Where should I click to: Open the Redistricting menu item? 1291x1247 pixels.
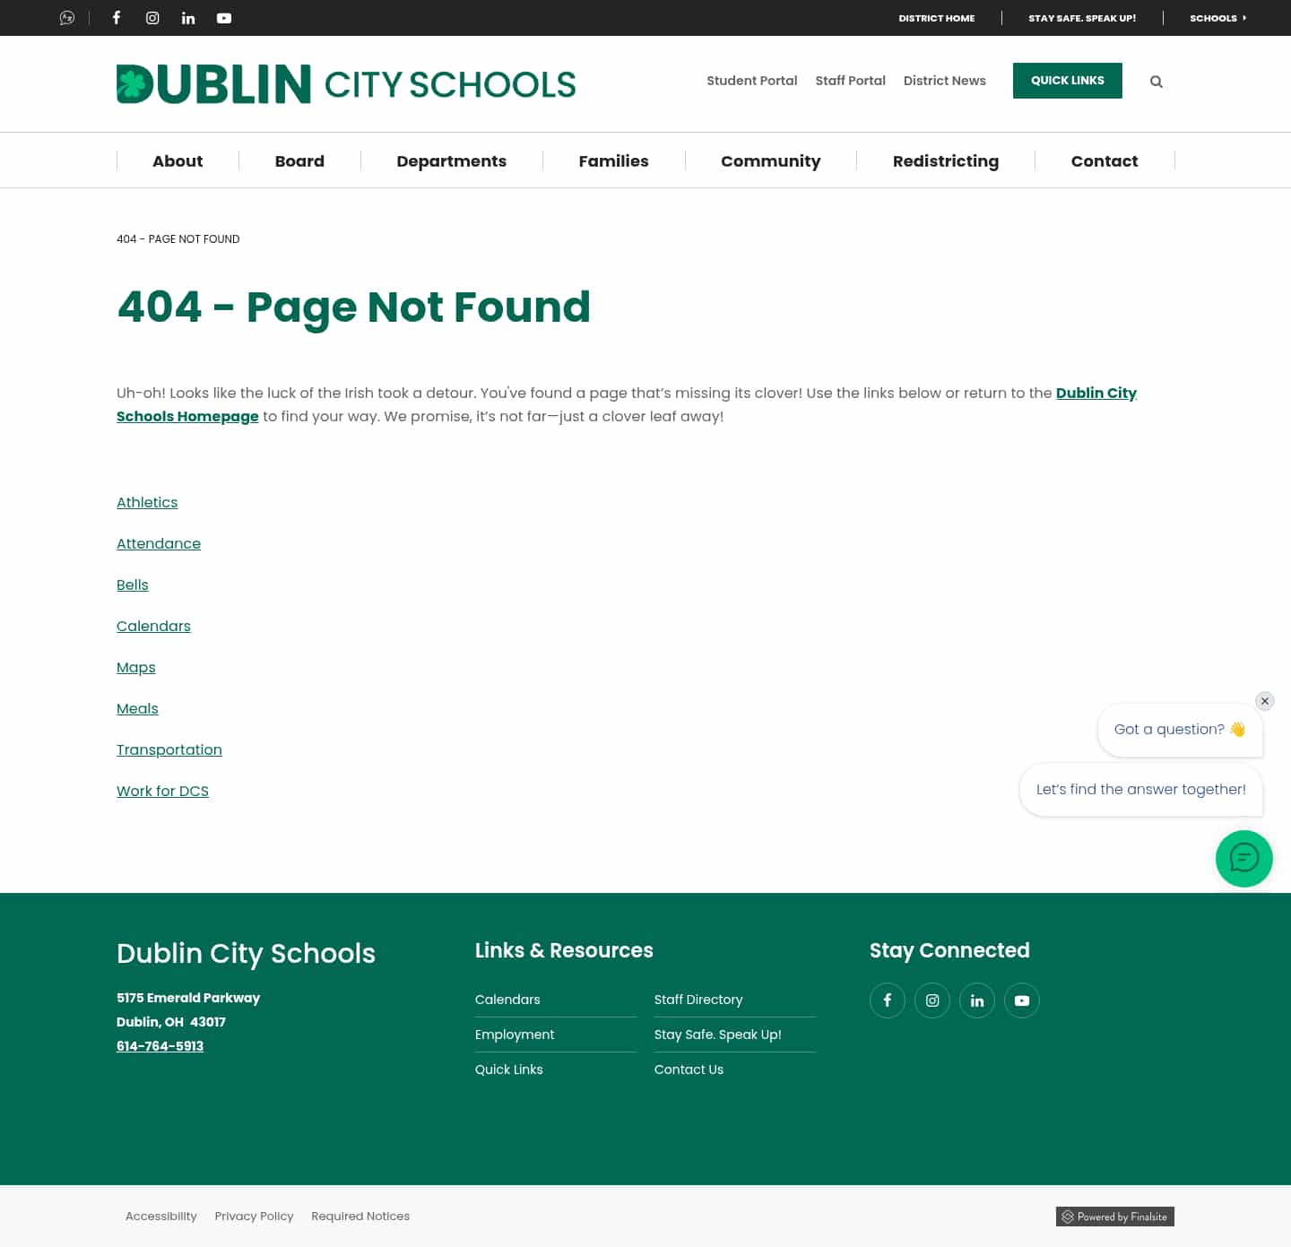pyautogui.click(x=946, y=160)
